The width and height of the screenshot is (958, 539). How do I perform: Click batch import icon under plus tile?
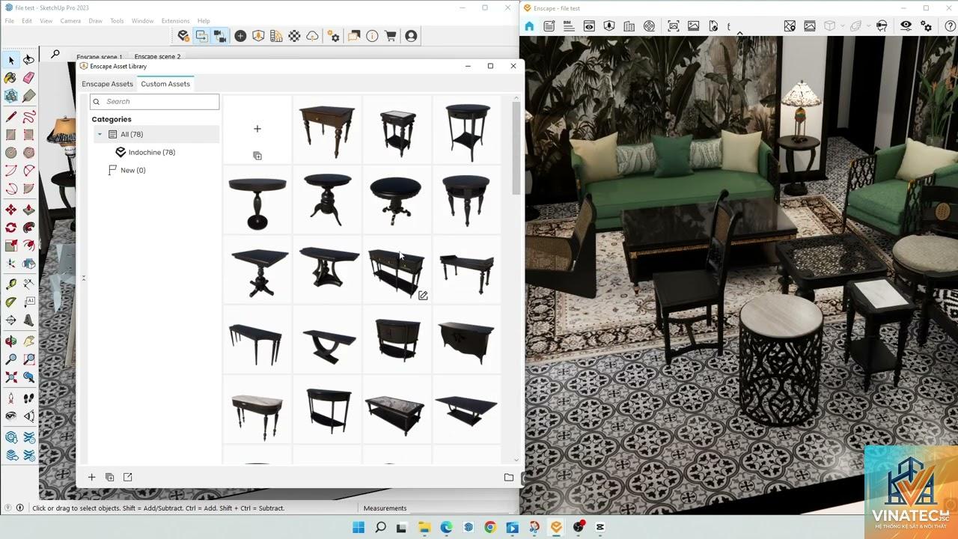257,156
